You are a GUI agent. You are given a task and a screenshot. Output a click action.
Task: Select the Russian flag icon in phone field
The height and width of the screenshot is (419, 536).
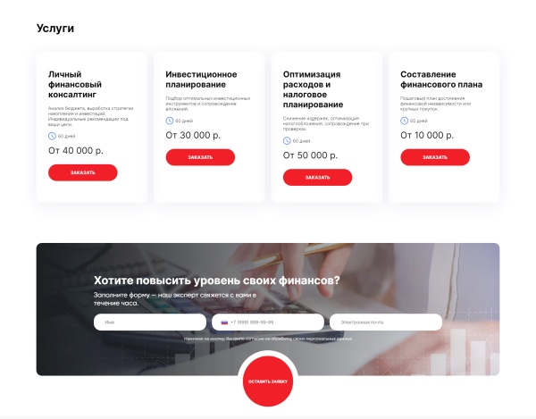pos(224,323)
